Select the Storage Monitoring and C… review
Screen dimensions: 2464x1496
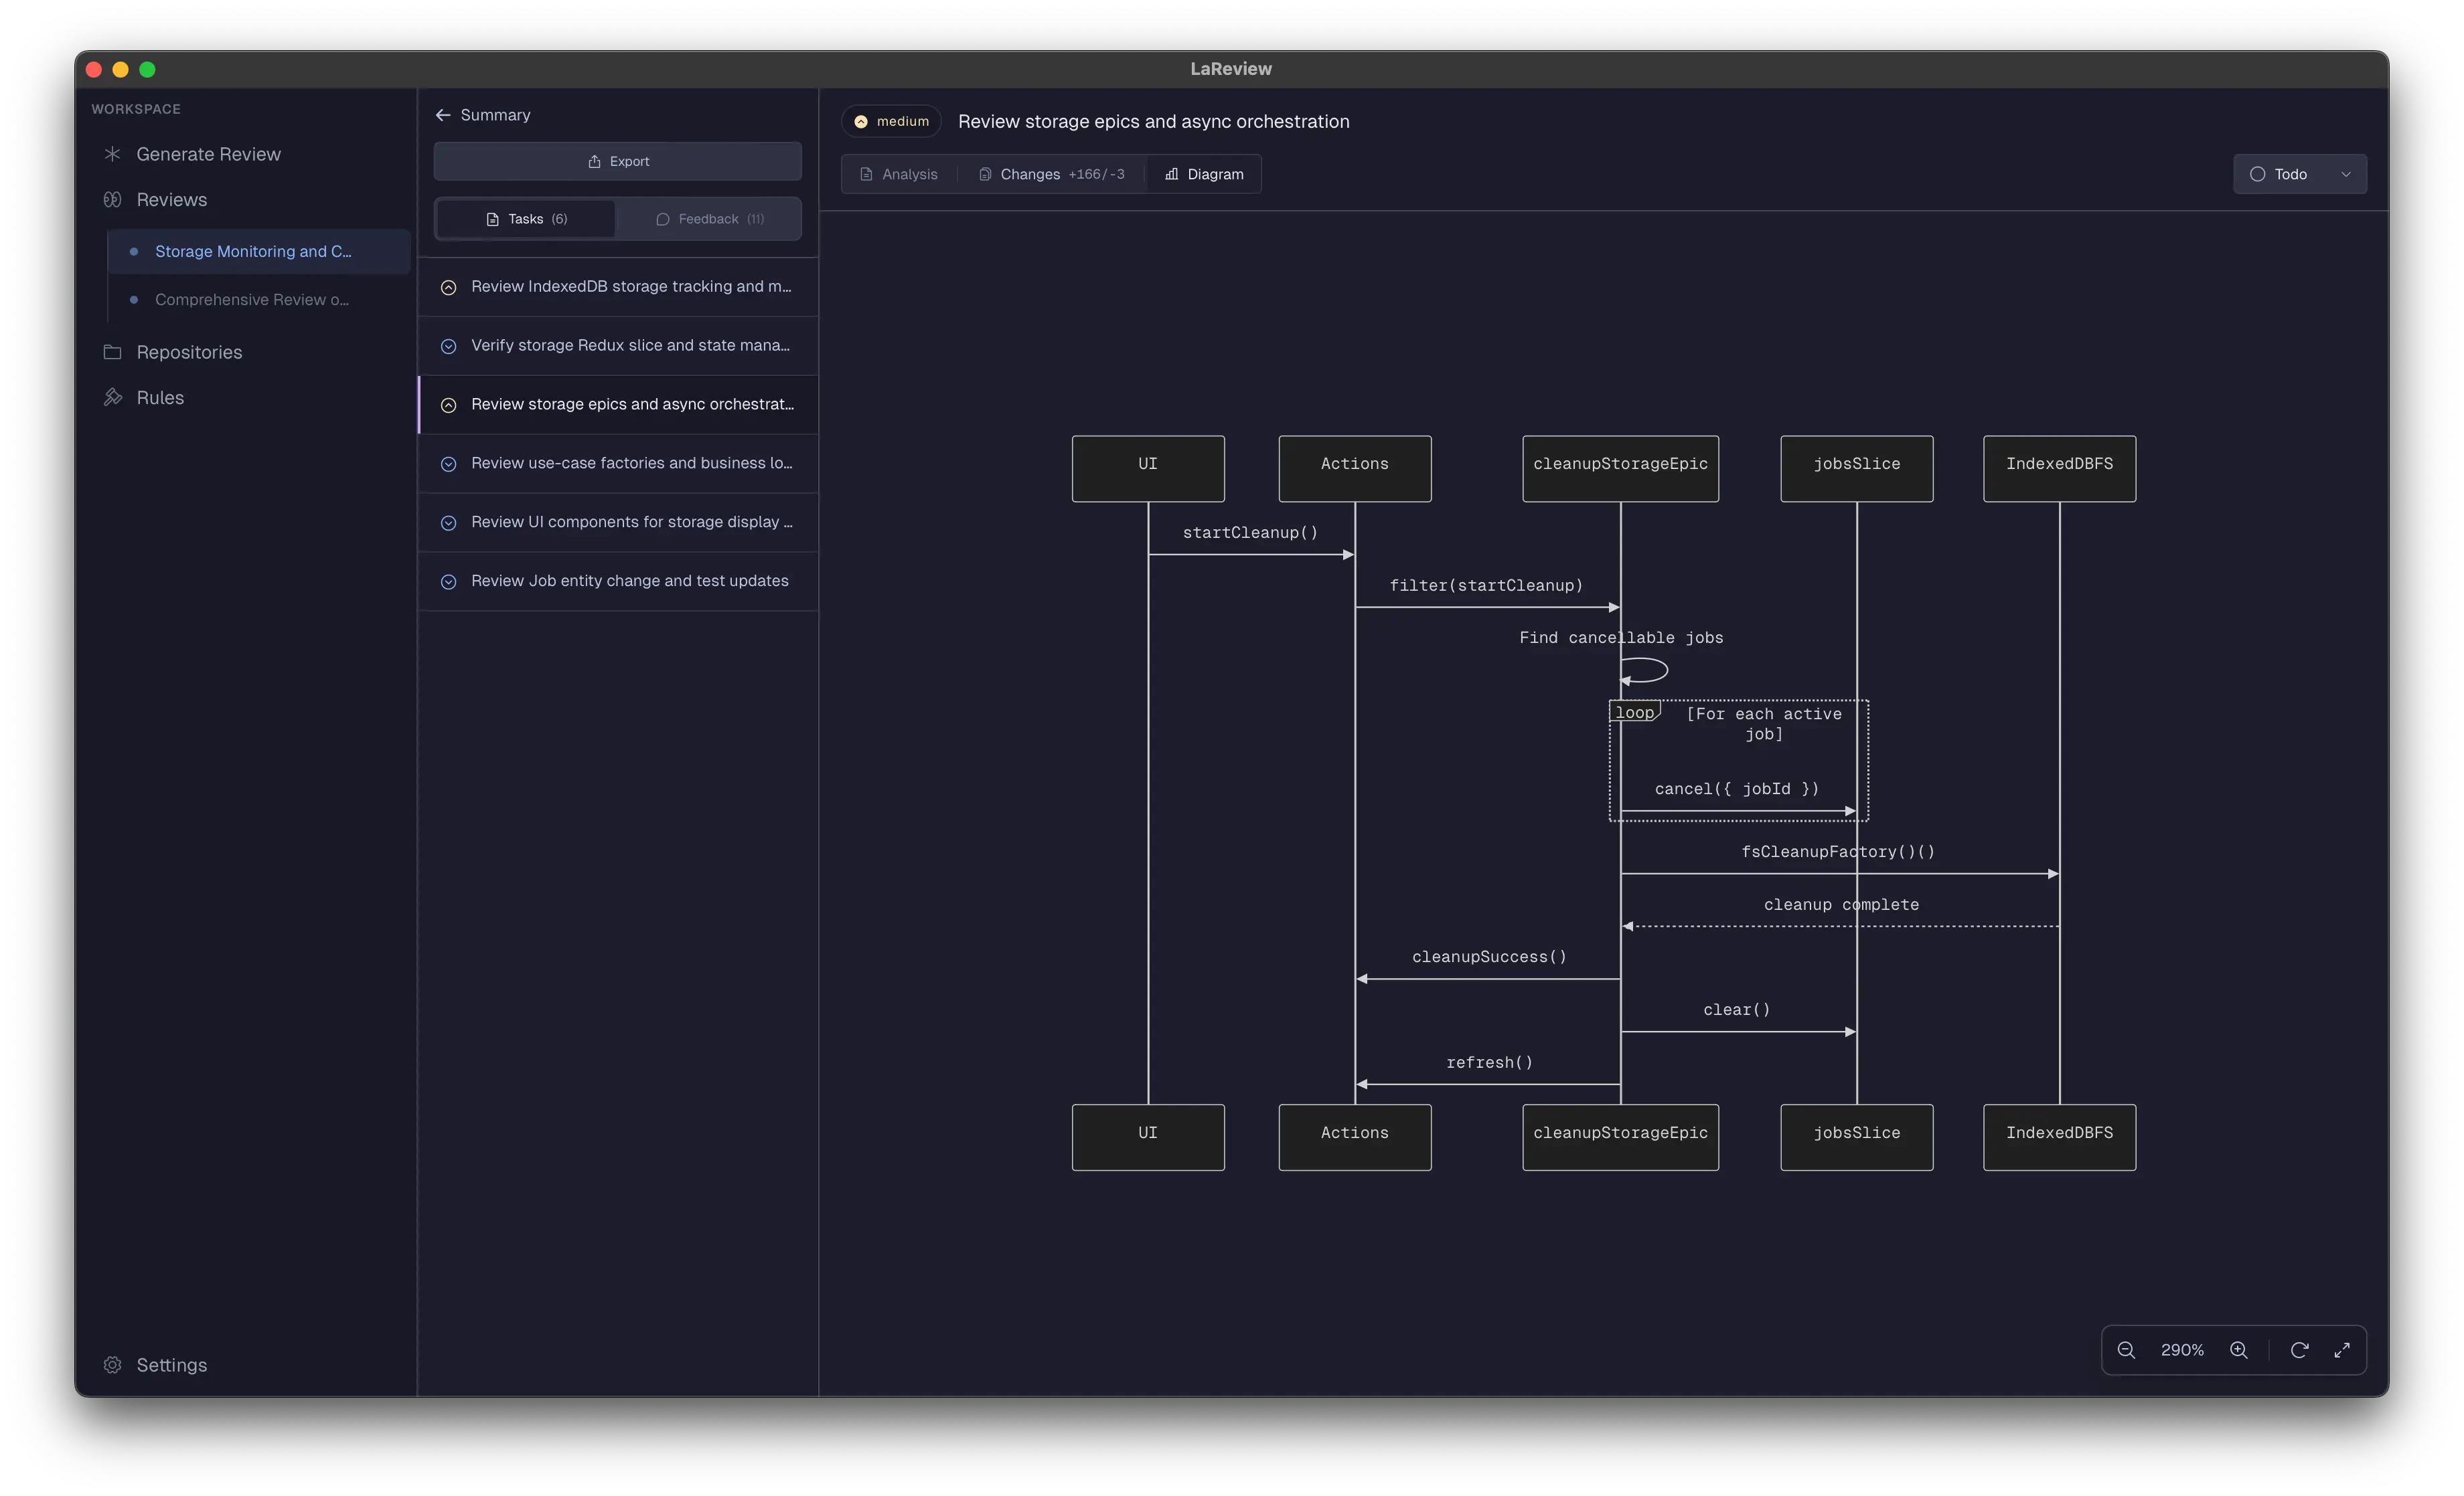(259, 252)
